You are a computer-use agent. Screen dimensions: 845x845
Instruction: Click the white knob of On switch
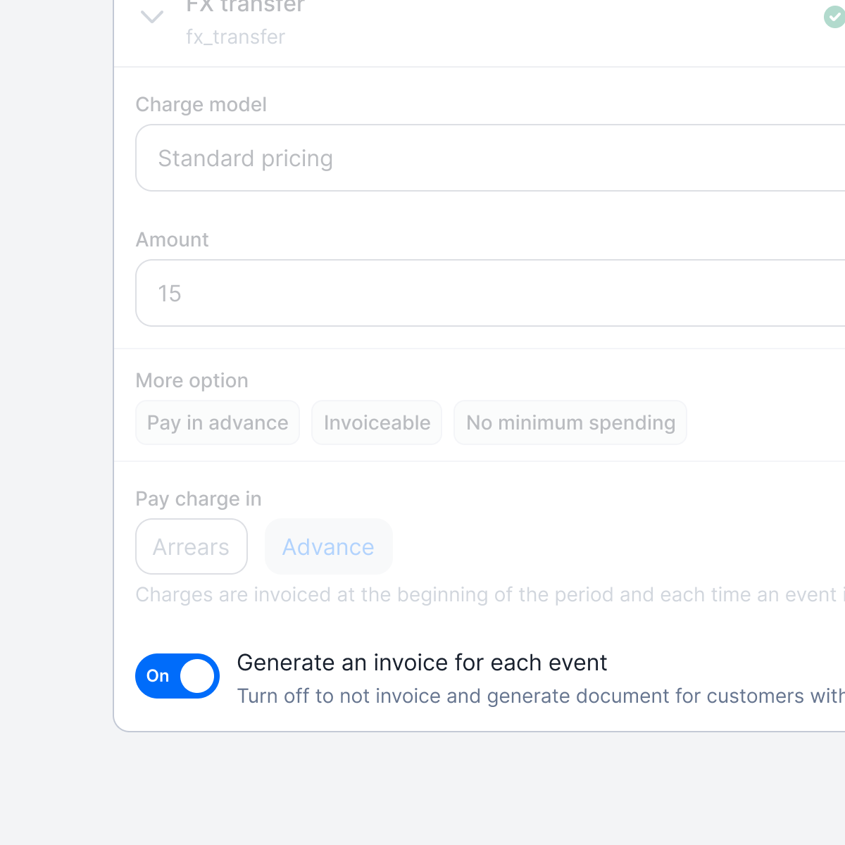pyautogui.click(x=197, y=676)
